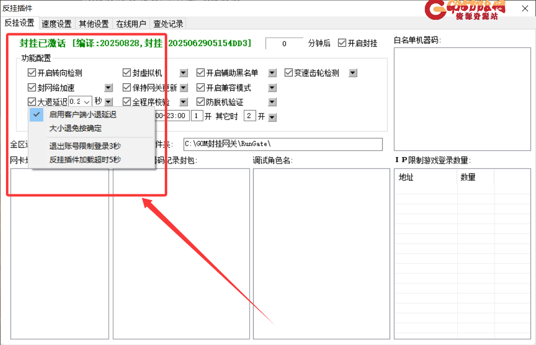Open the 在线用户 tab
The image size is (536, 345).
131,24
